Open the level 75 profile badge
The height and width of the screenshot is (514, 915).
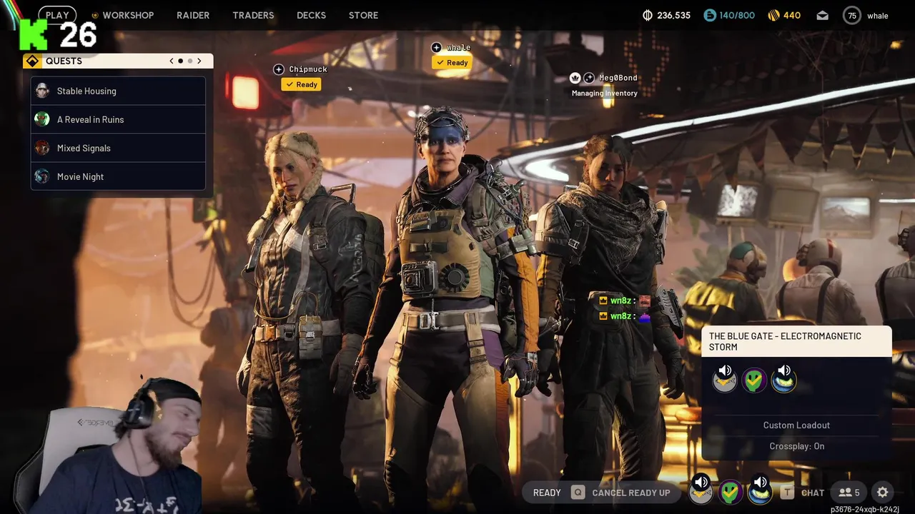(851, 15)
